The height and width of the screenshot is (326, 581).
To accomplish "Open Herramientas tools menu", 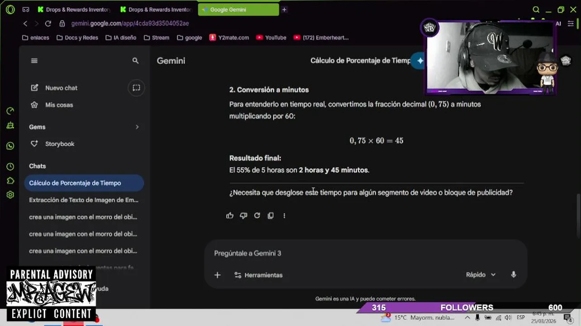I will [258, 275].
